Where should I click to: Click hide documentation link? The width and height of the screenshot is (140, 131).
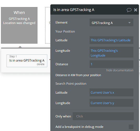point(120,70)
